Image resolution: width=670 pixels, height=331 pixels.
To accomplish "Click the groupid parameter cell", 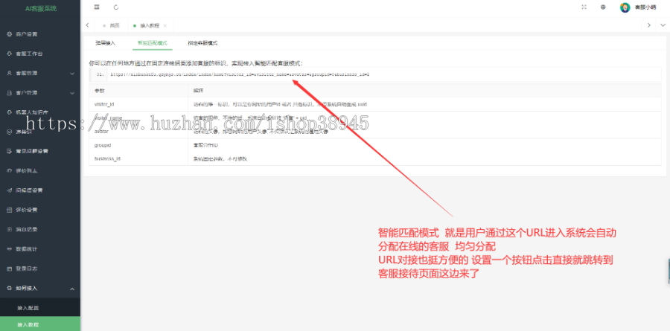I will (138, 145).
